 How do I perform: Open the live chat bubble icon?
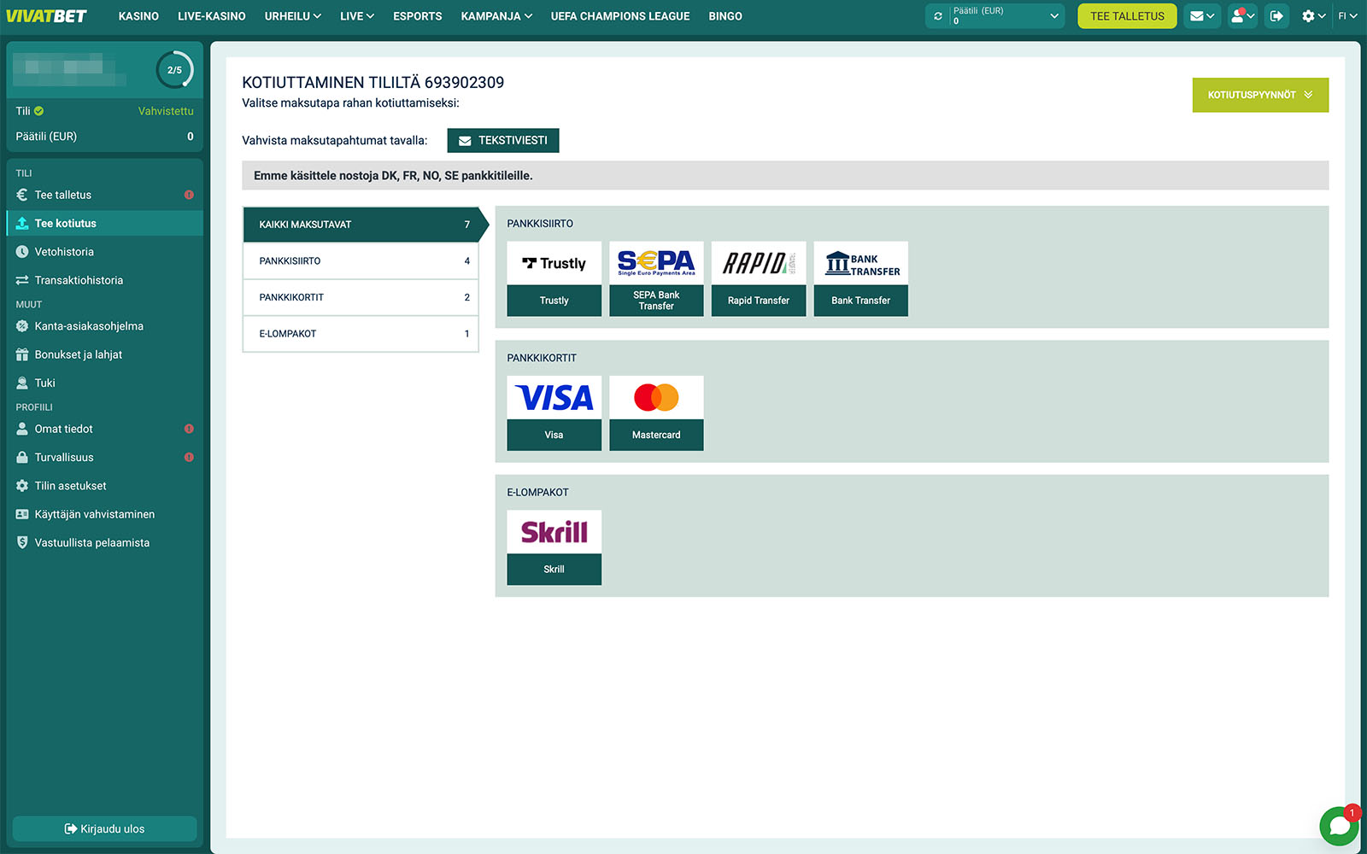click(1339, 826)
